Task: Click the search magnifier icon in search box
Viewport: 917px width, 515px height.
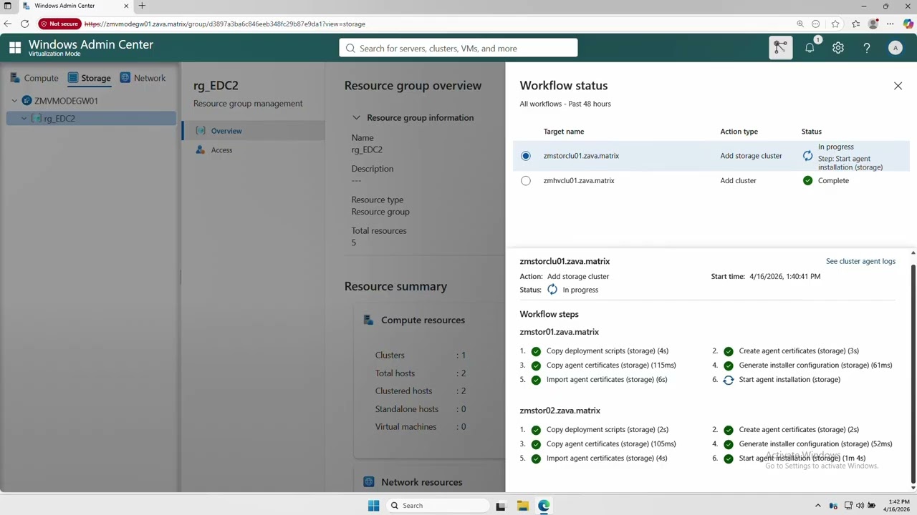Action: point(350,48)
